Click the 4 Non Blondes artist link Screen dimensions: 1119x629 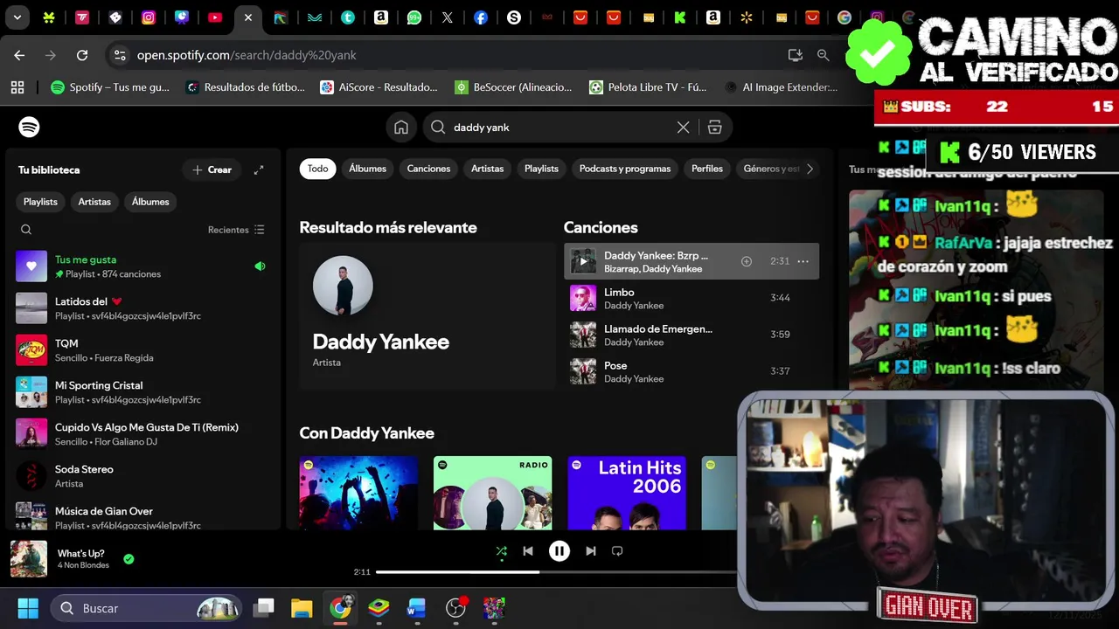pyautogui.click(x=83, y=565)
